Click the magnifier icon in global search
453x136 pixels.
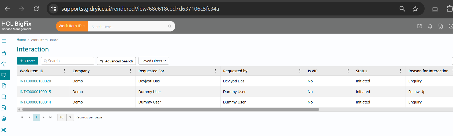click(170, 26)
